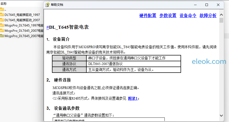229x122 pixels.
Task: Select the DLT645_电能表驱动_1997 file name
Action: (22, 15)
